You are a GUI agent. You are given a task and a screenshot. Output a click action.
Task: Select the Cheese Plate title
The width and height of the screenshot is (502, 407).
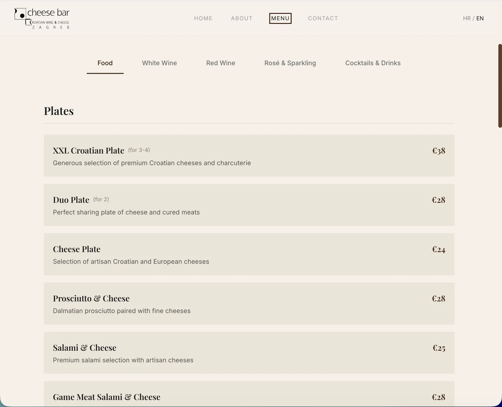point(77,249)
